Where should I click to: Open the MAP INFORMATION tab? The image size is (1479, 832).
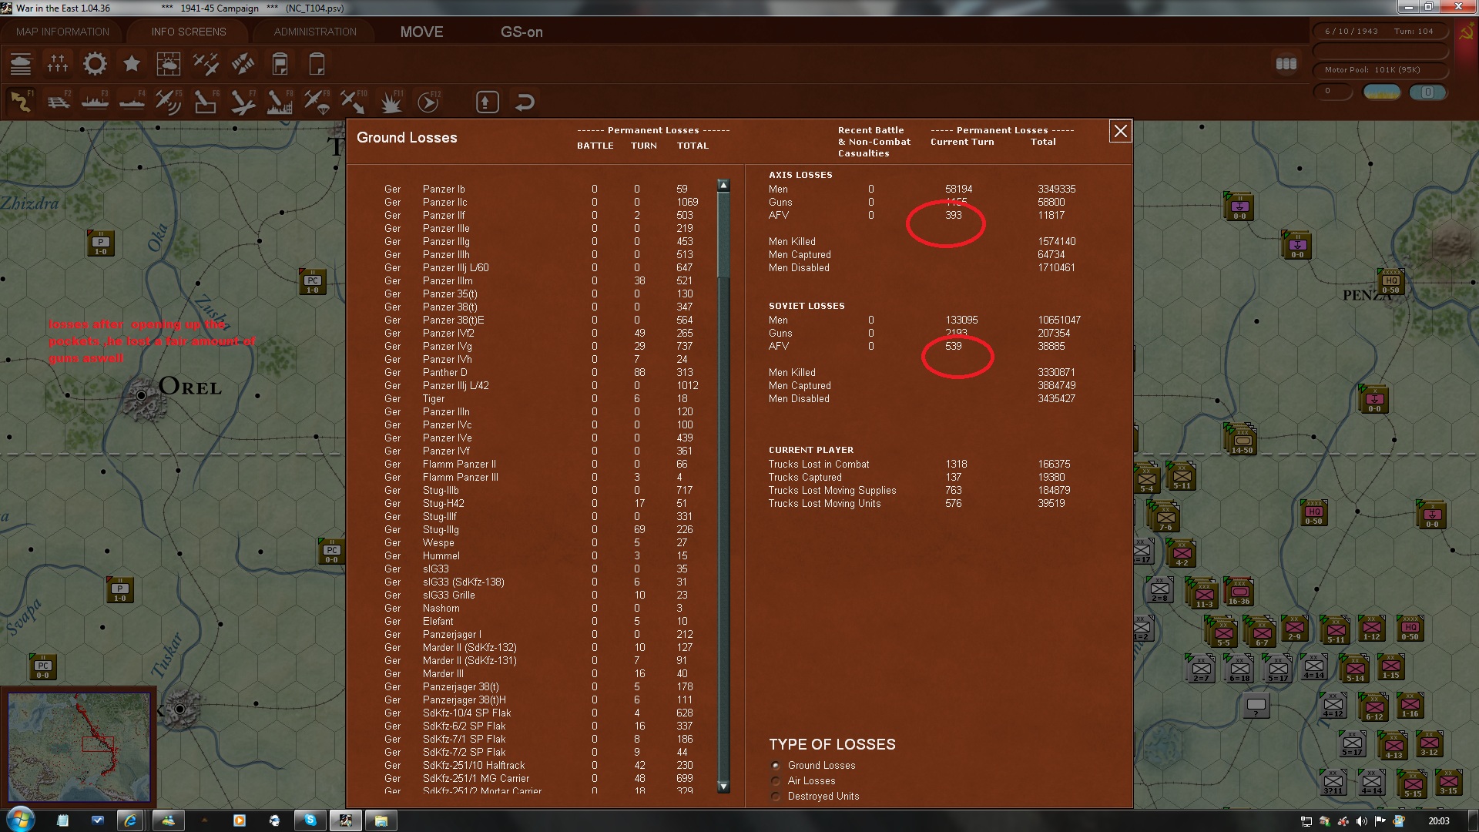click(x=62, y=32)
